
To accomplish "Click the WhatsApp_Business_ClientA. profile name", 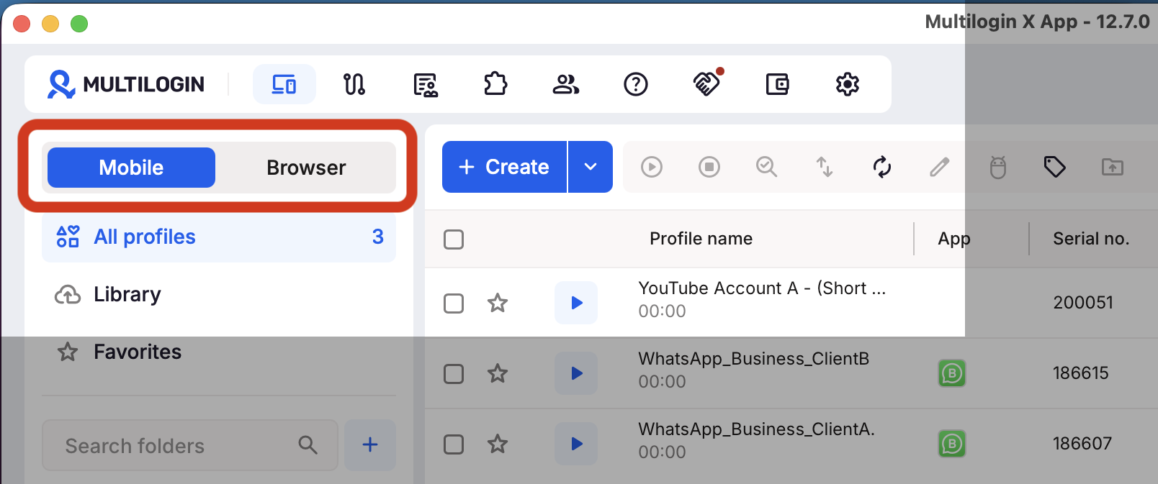I will 756,429.
